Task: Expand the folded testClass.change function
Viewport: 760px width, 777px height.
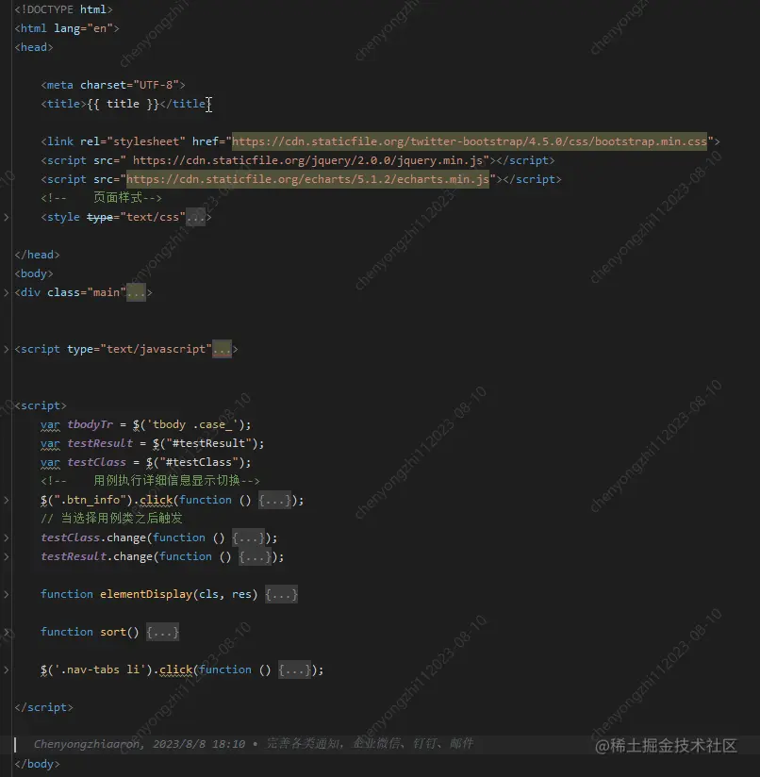Action: [6, 537]
